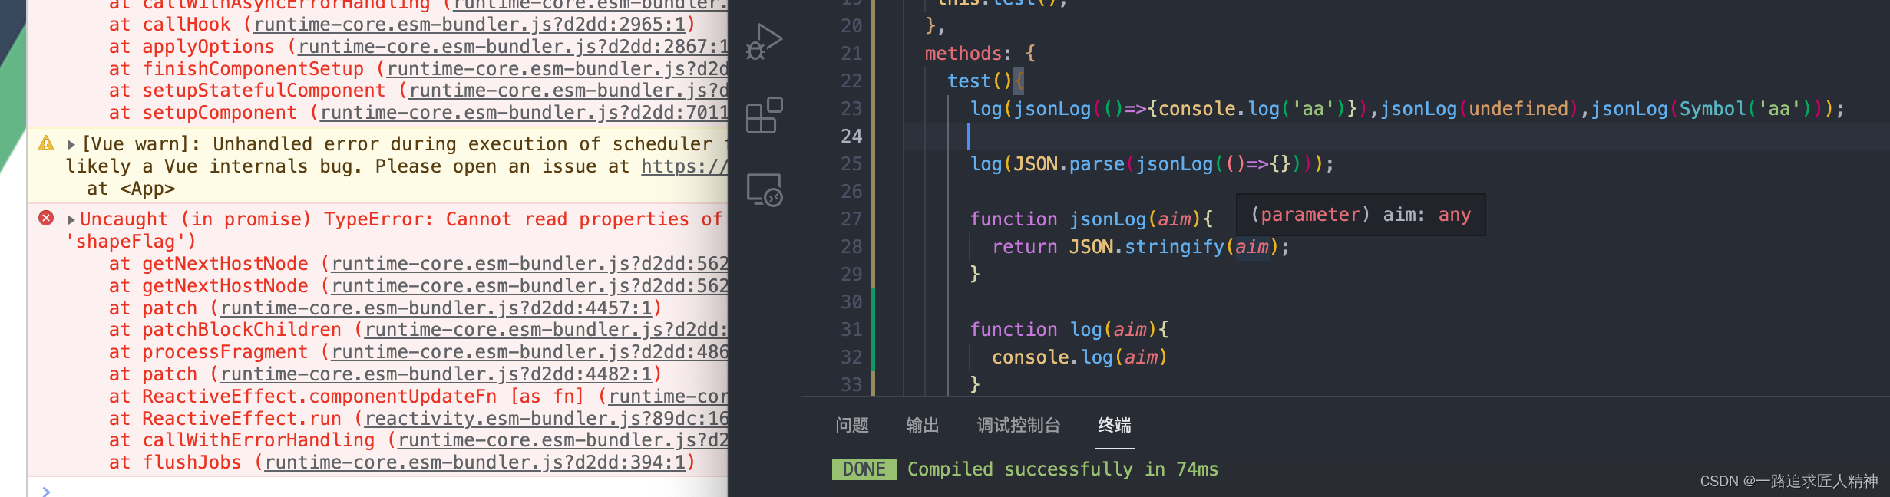Expand the Vue warn message triangle
The height and width of the screenshot is (497, 1890).
[x=71, y=144]
